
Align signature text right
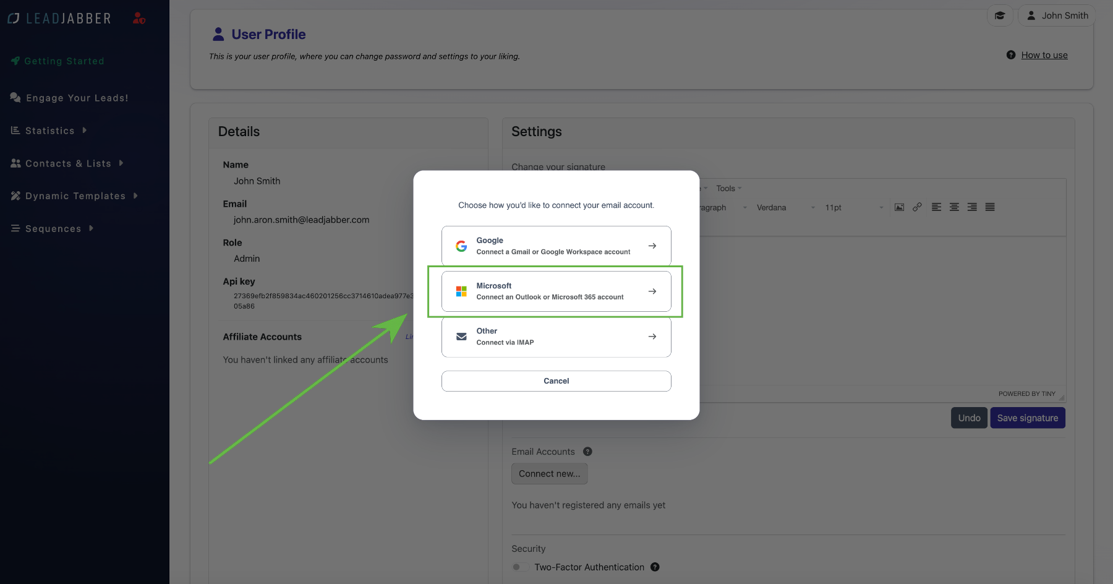[973, 207]
